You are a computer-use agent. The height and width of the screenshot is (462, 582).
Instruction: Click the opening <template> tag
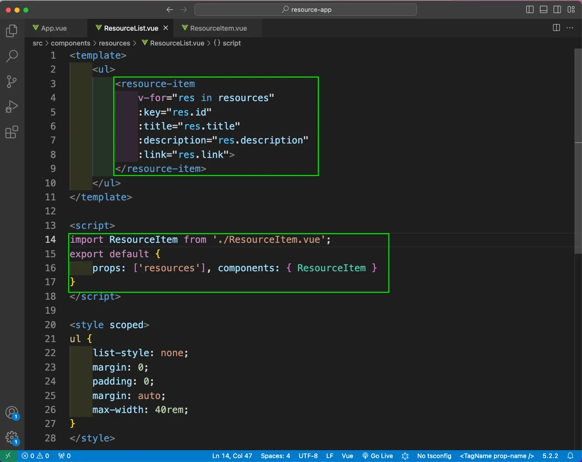coord(98,55)
